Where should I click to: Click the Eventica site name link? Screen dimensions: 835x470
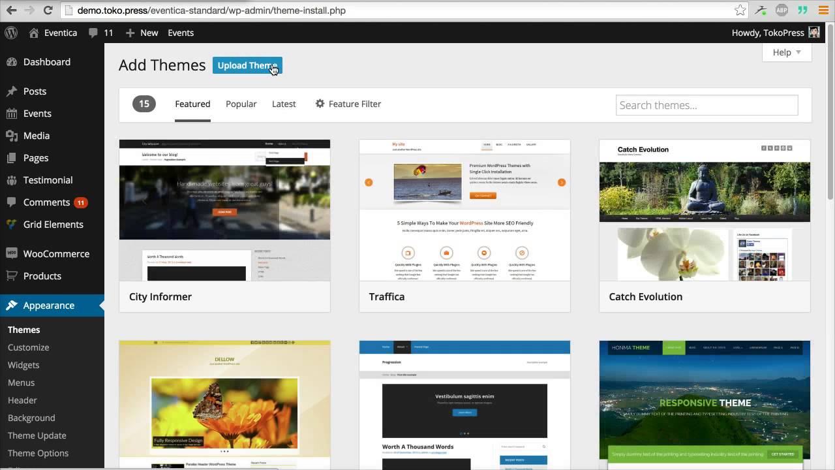tap(60, 33)
